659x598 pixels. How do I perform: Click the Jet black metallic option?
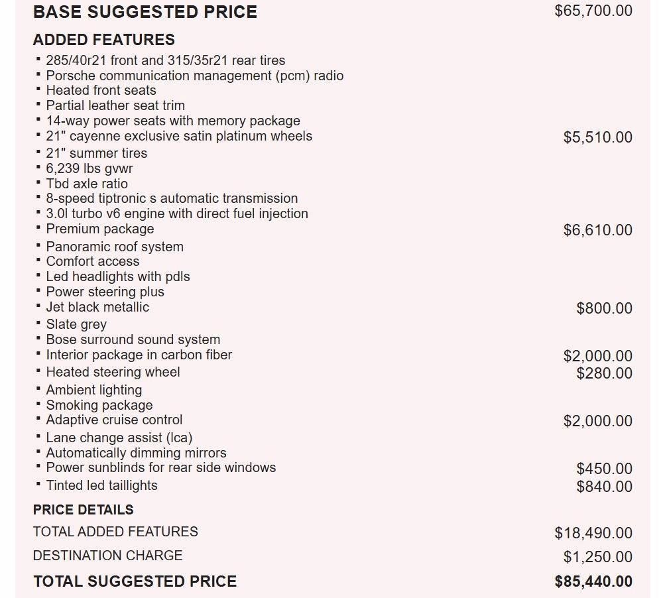coord(97,307)
